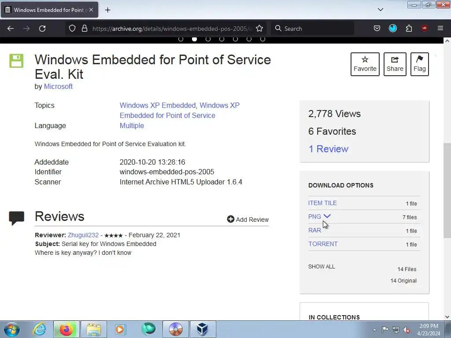
Task: Open the Extensions puzzle-piece menu
Action: point(409,29)
